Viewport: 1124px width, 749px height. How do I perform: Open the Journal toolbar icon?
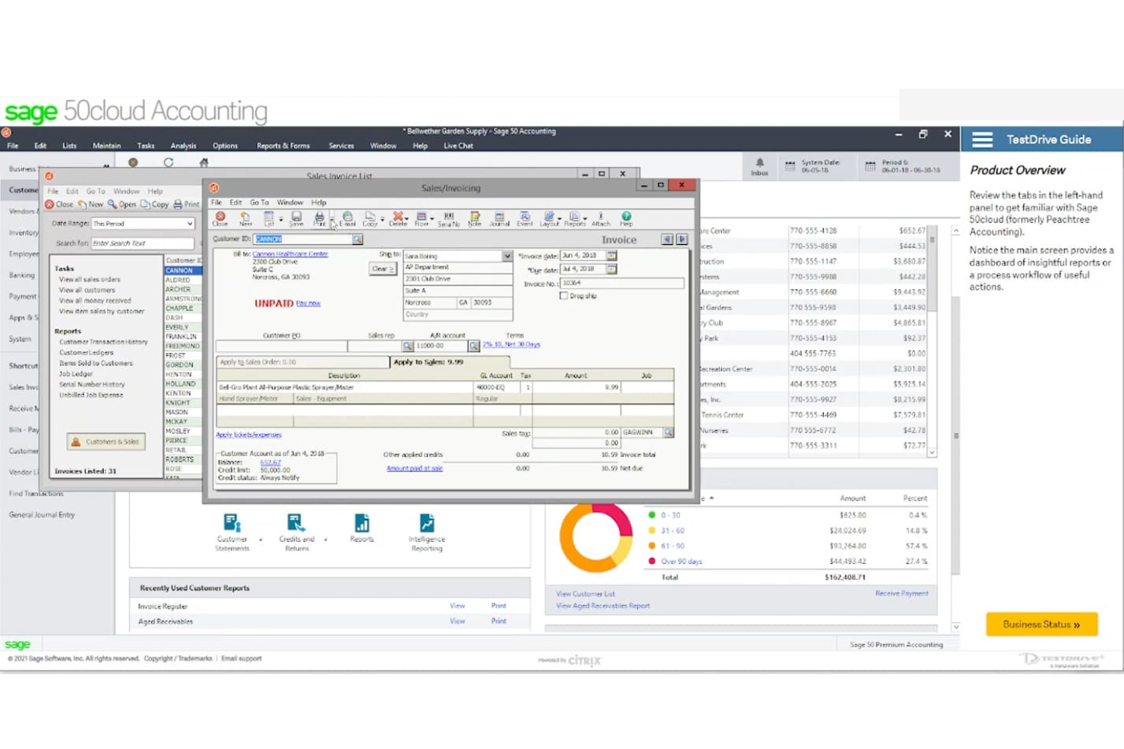click(499, 219)
